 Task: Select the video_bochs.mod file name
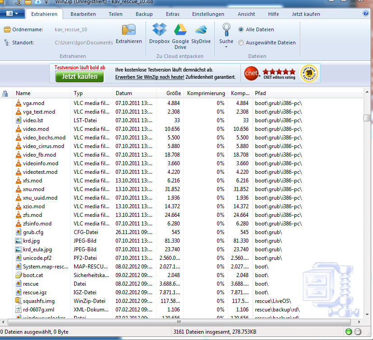44,138
